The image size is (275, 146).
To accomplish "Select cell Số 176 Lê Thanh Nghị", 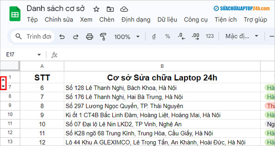I will [x=162, y=97].
